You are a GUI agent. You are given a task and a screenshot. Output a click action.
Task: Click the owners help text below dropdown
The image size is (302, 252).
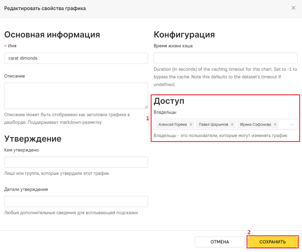[x=220, y=136]
